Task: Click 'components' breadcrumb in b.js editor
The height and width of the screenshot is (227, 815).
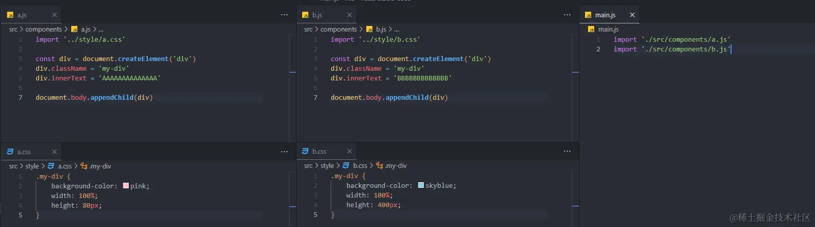Action: (339, 30)
